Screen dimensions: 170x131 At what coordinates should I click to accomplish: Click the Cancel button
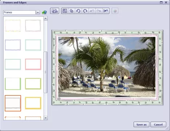158,124
